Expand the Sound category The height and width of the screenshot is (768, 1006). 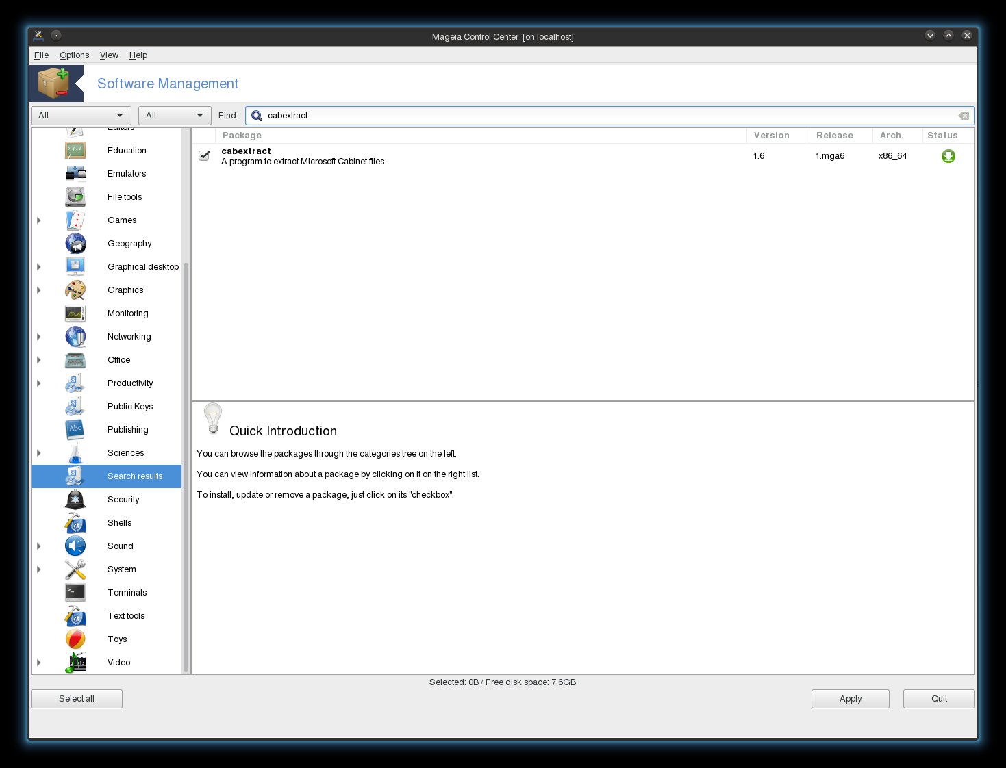[39, 546]
